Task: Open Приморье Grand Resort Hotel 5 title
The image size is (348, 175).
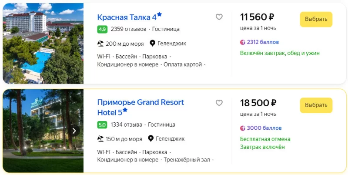Action: 141,102
